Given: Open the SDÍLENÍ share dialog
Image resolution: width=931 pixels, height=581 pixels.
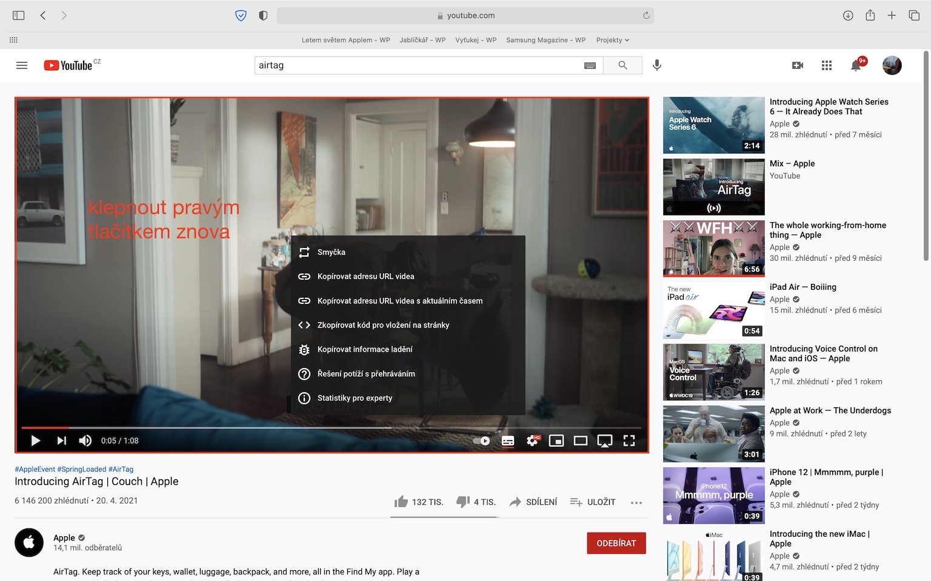Looking at the screenshot, I should 533,502.
